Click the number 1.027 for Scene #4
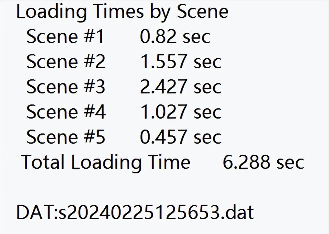Screen dimensions: 329x234 [164, 112]
